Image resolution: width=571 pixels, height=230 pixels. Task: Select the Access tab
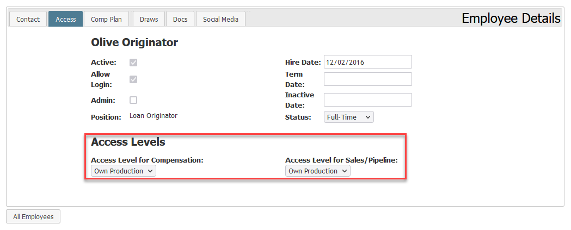(x=65, y=19)
